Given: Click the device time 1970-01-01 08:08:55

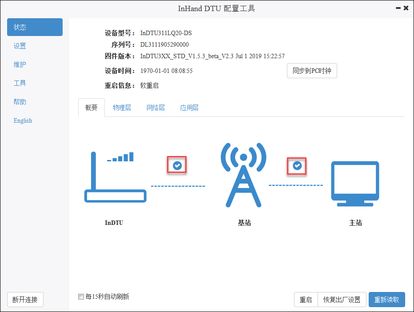Looking at the screenshot, I should point(166,71).
